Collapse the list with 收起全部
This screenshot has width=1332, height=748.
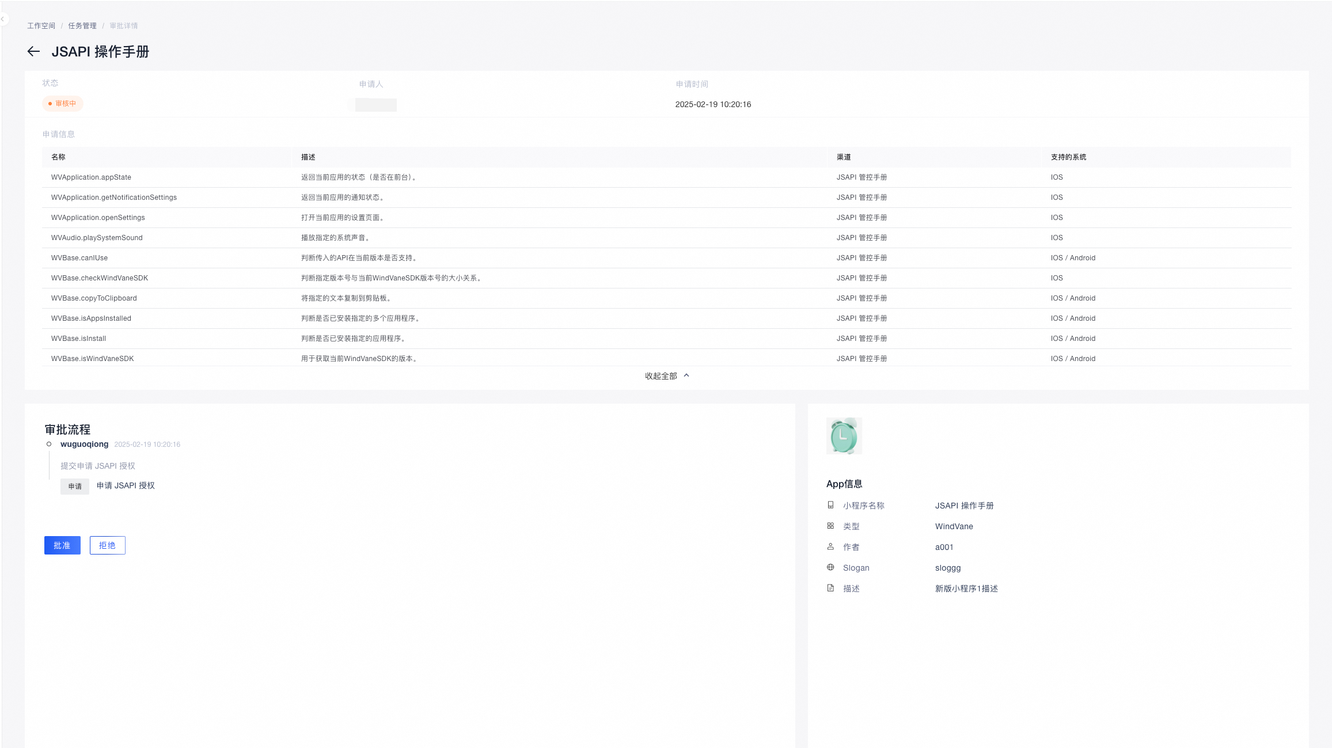pyautogui.click(x=661, y=376)
